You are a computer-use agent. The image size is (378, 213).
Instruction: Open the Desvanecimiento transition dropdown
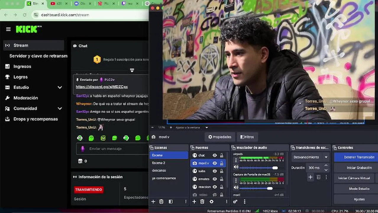(x=310, y=157)
